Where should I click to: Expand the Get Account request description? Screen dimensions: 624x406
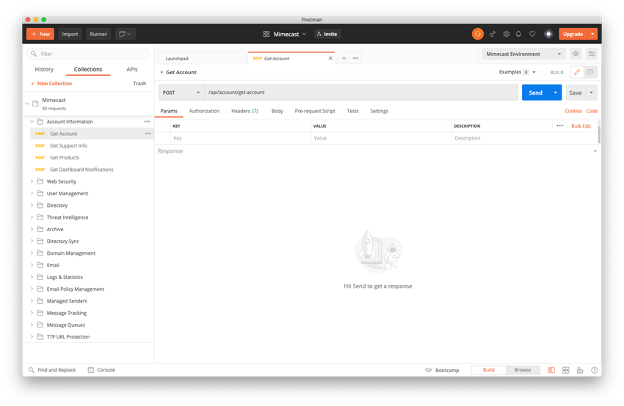tap(162, 72)
